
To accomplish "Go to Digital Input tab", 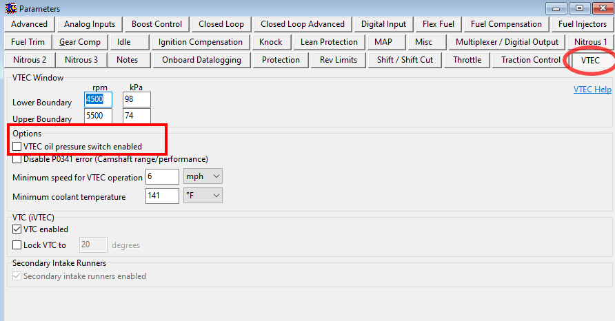I will [x=383, y=24].
